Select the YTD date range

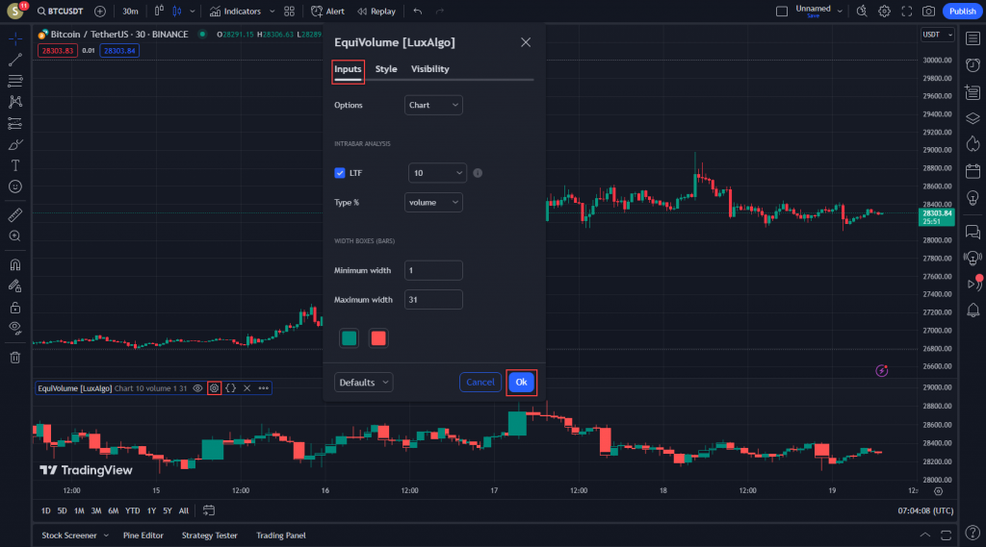[x=133, y=510]
